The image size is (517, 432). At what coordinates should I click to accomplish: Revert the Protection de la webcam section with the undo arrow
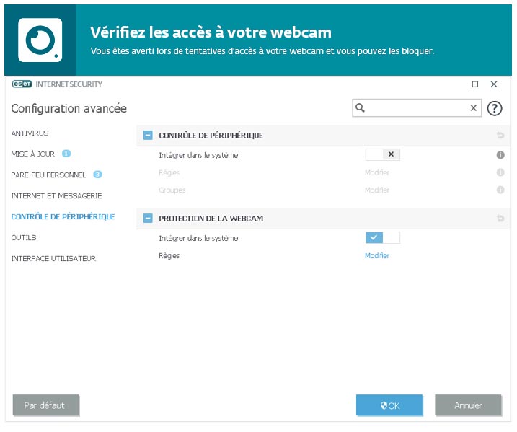pyautogui.click(x=500, y=219)
